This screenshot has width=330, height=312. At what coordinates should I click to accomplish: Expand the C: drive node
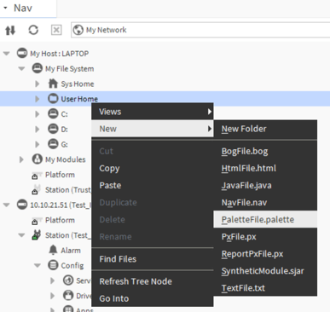click(x=38, y=114)
